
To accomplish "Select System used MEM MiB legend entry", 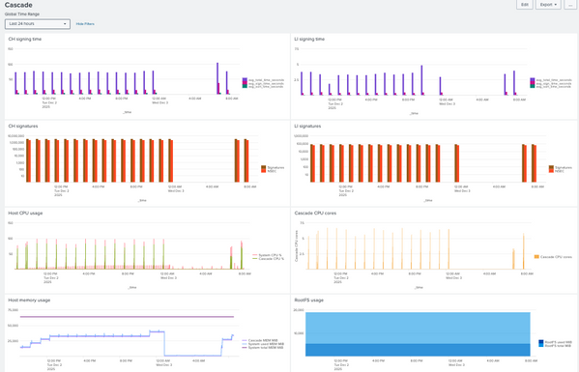I will coord(263,344).
